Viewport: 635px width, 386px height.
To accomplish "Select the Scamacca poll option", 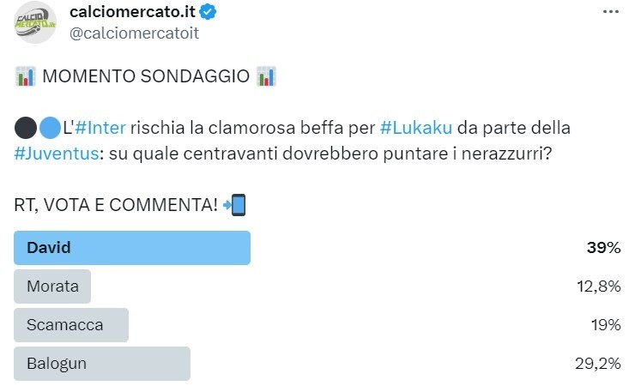I will pyautogui.click(x=71, y=325).
